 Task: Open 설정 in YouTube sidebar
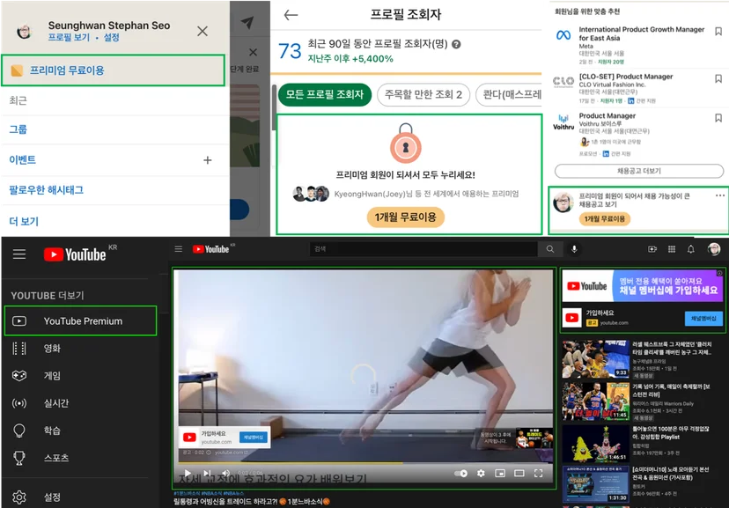pos(52,497)
